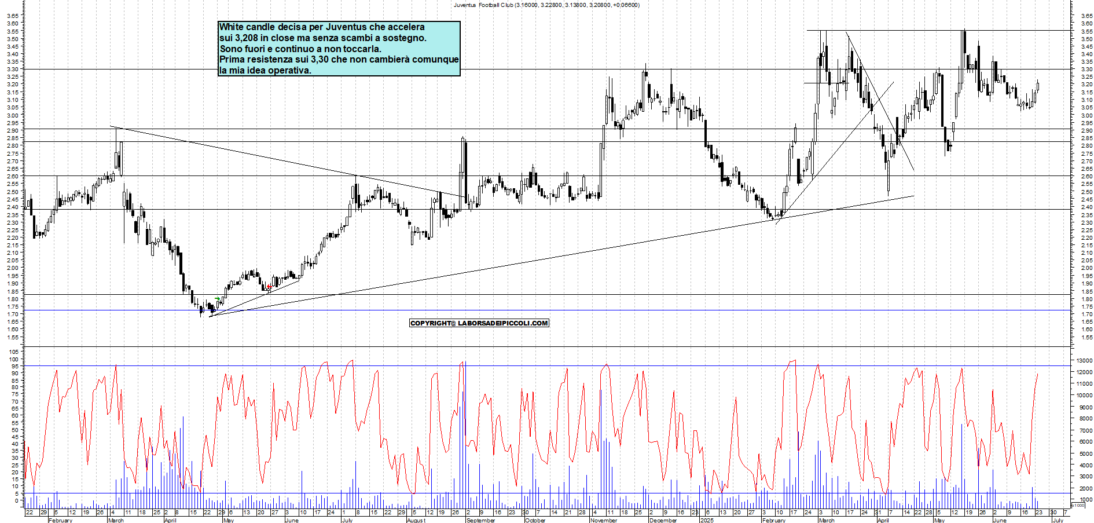Select the 'November' month label on the time axis

604,520
